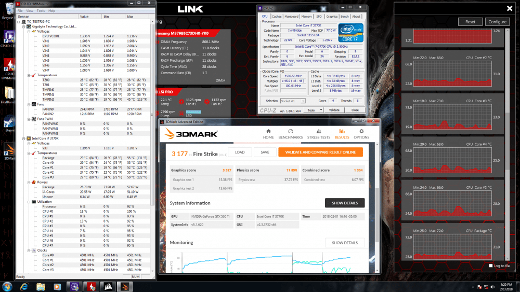520x292 pixels.
Task: Click CPU-Z Validate button
Action: [x=334, y=110]
